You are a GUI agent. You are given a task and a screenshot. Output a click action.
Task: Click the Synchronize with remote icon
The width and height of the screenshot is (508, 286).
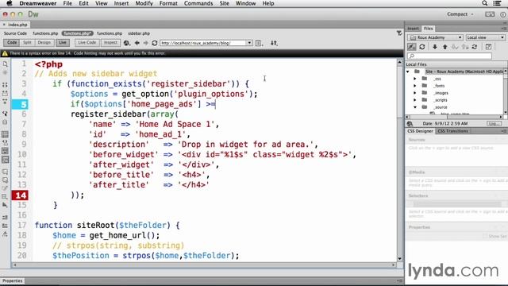tap(475, 47)
